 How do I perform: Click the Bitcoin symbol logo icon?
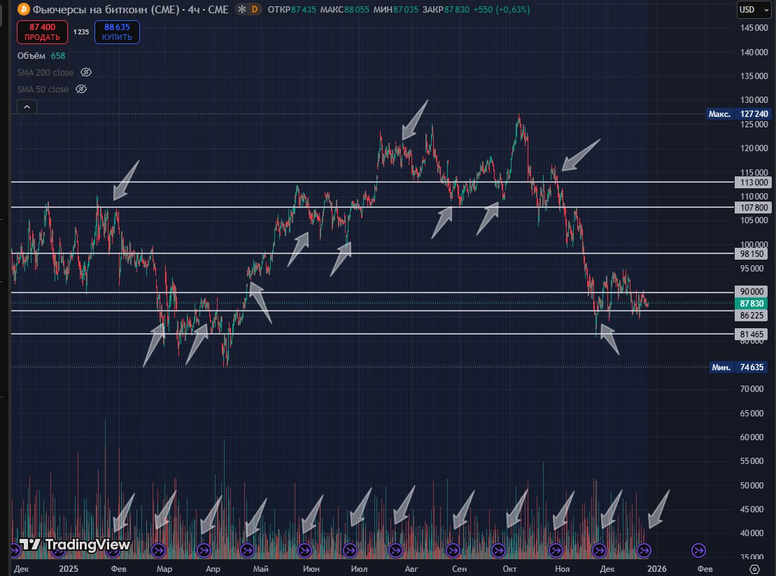(x=23, y=10)
